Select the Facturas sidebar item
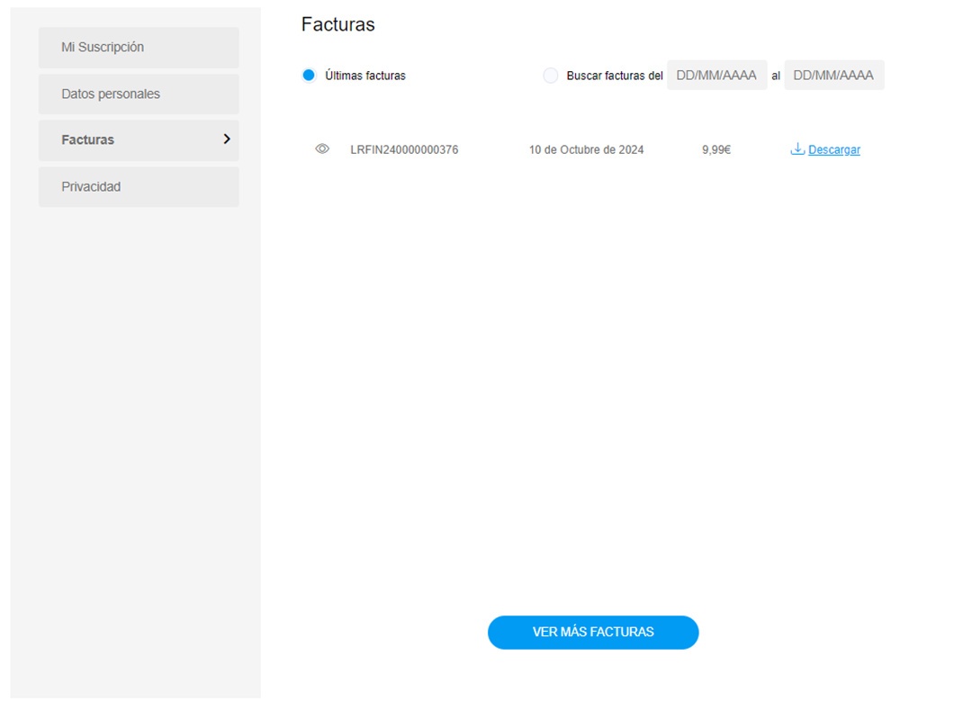Image resolution: width=972 pixels, height=701 pixels. (x=139, y=140)
